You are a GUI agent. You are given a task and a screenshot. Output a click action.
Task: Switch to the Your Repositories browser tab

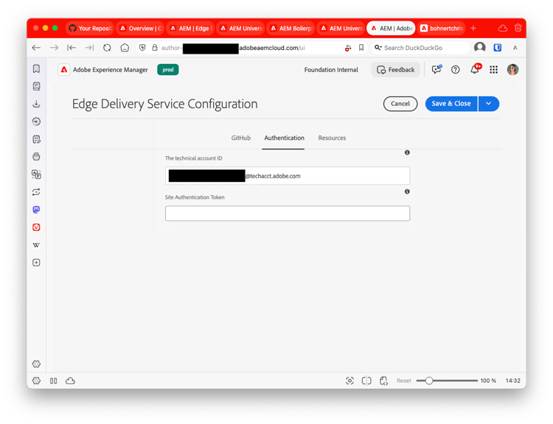point(90,28)
